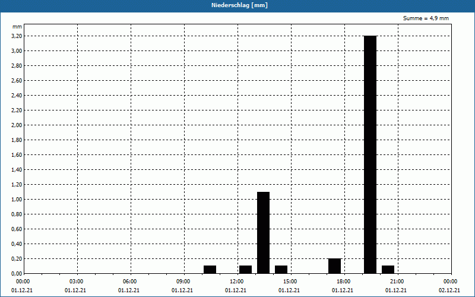Select the small bar after 09:00
The image size is (475, 297).
(x=210, y=270)
